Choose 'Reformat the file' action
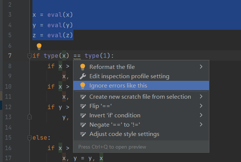This screenshot has width=241, height=162. [141, 67]
